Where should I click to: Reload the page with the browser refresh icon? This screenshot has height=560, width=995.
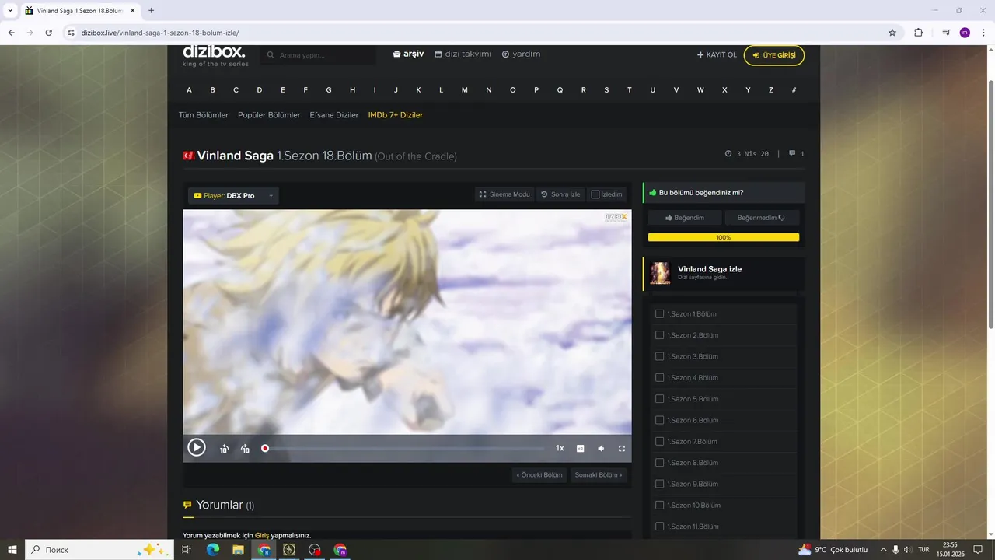tap(49, 33)
